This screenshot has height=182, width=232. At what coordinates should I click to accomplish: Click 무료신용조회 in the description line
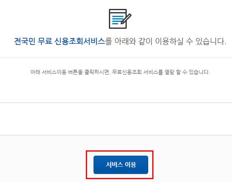tap(127, 72)
